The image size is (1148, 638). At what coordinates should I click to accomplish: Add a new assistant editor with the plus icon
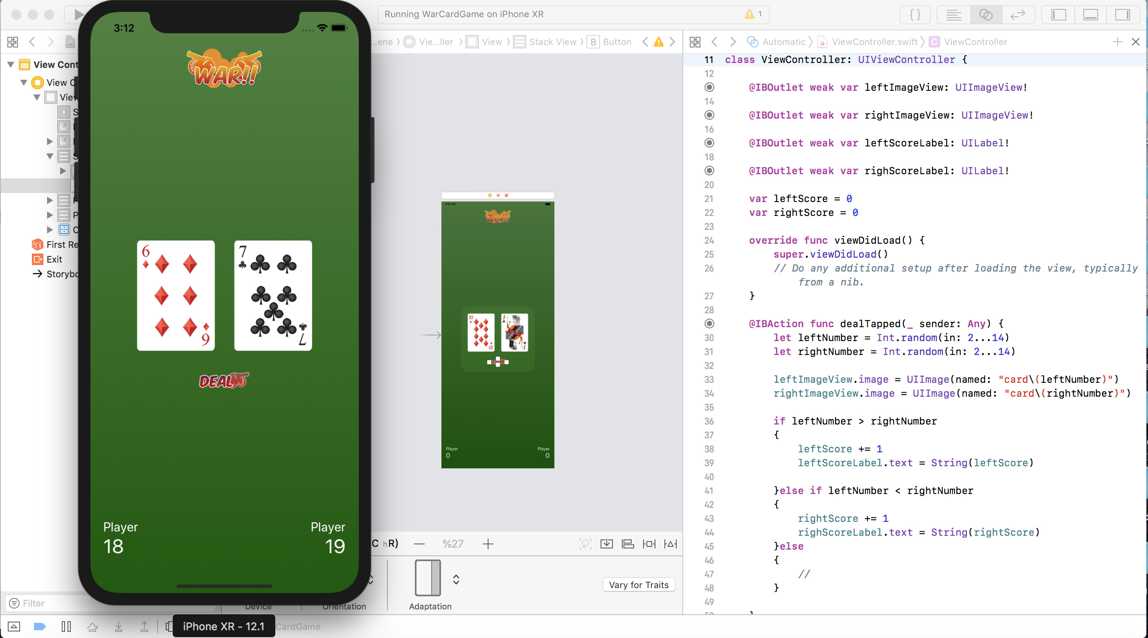1117,42
